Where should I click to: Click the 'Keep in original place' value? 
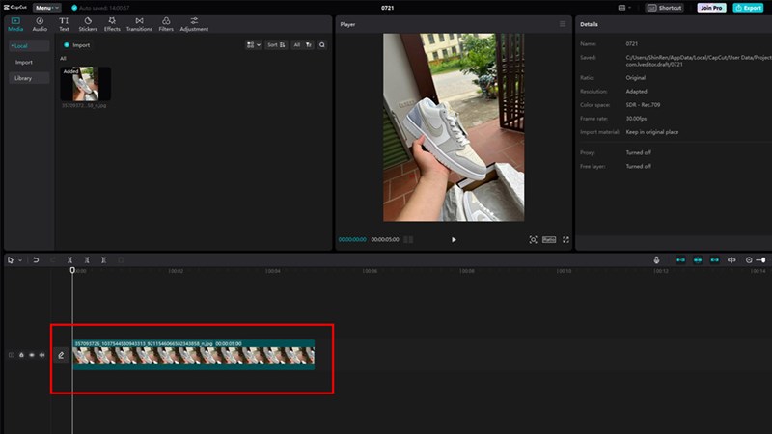(652, 132)
